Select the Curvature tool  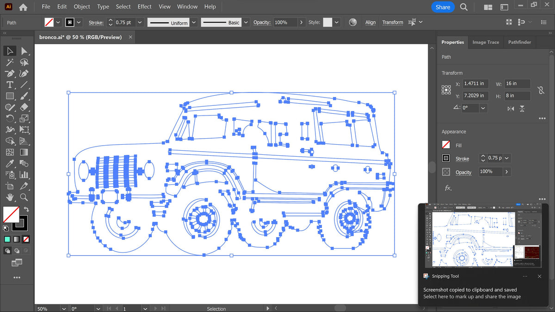[24, 73]
